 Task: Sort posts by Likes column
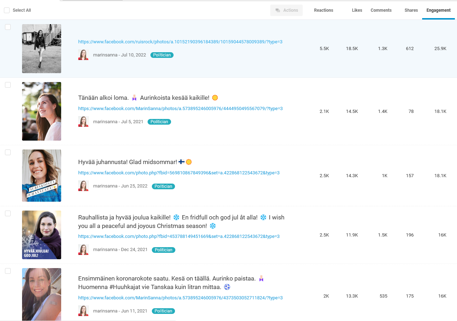pos(357,10)
